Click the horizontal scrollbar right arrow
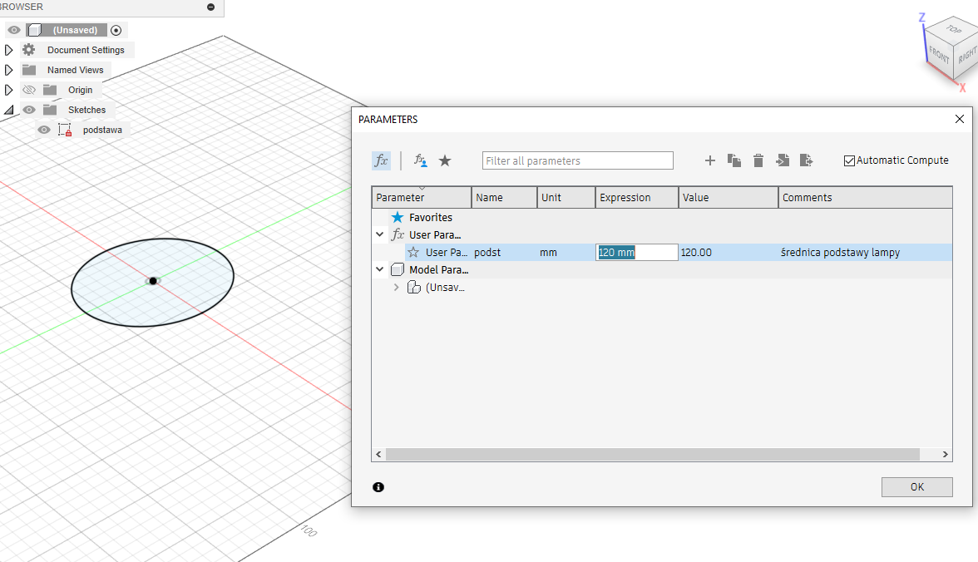 pyautogui.click(x=946, y=455)
